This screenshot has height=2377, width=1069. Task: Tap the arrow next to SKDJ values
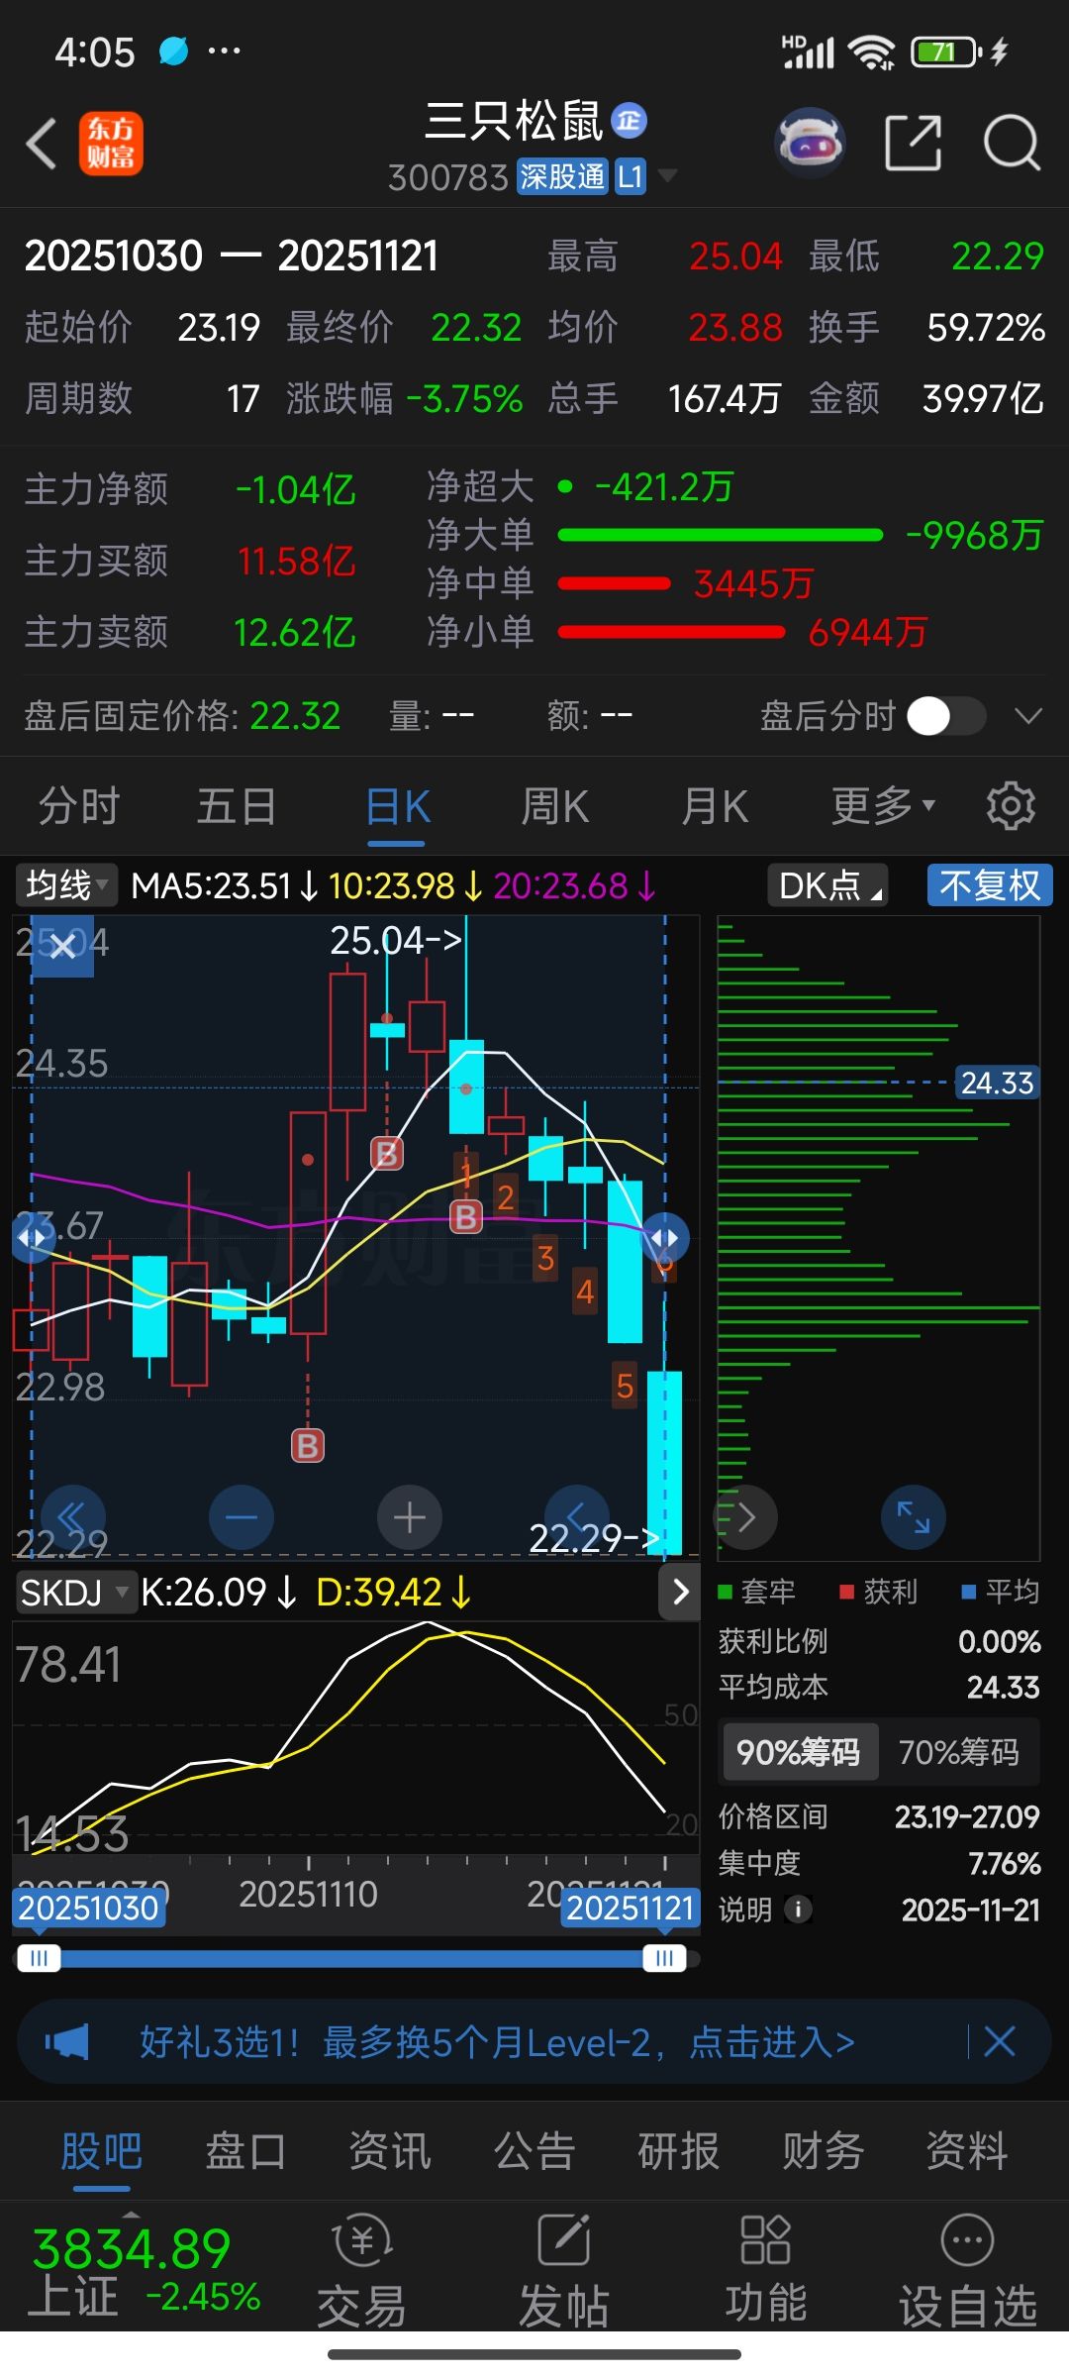680,1593
